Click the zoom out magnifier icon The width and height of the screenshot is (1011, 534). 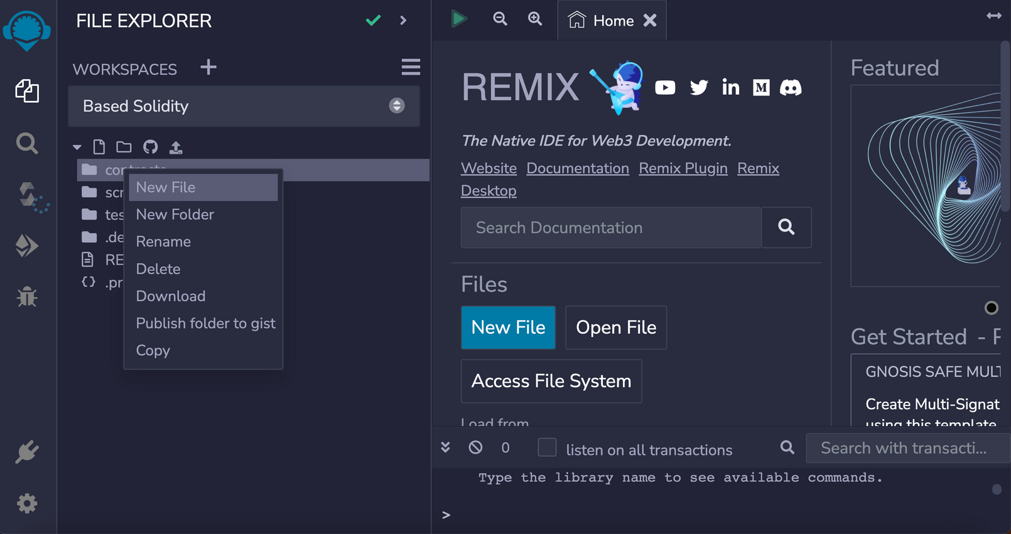click(500, 19)
